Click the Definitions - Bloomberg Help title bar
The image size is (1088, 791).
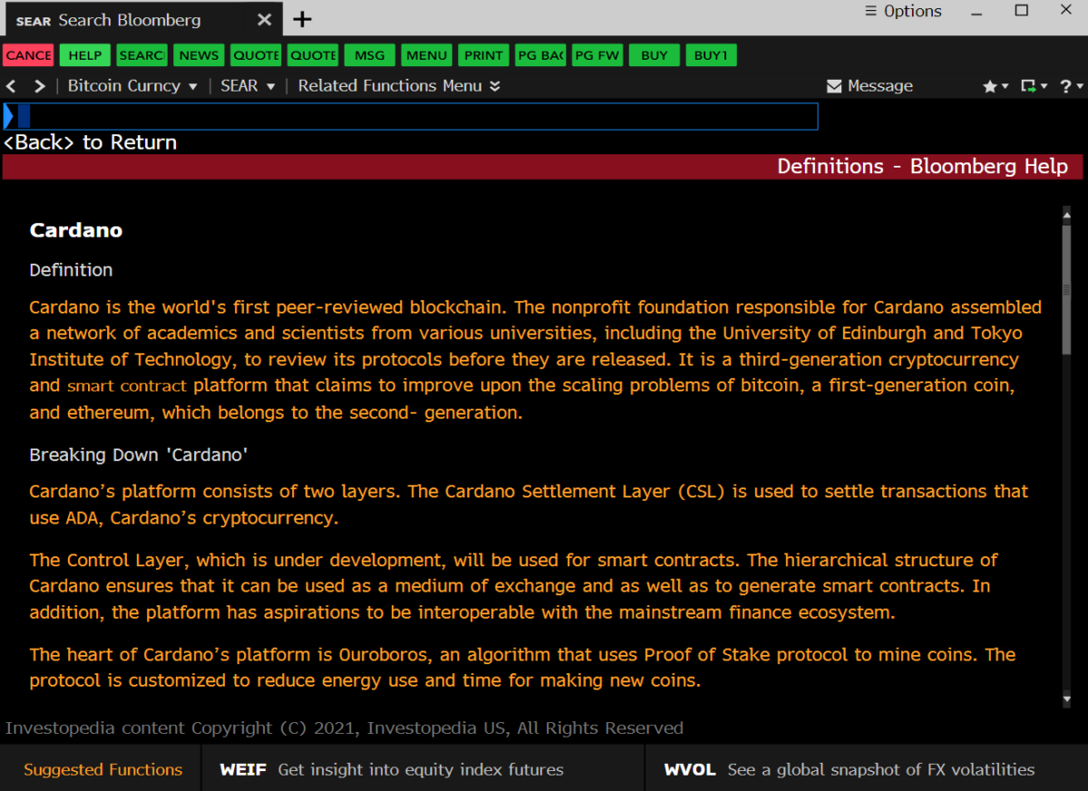(542, 167)
